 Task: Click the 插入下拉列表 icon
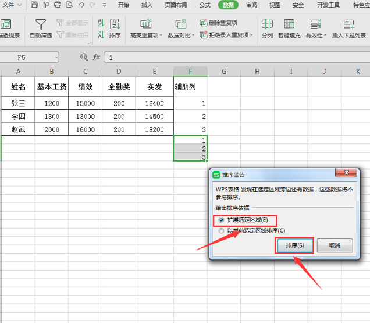click(348, 24)
